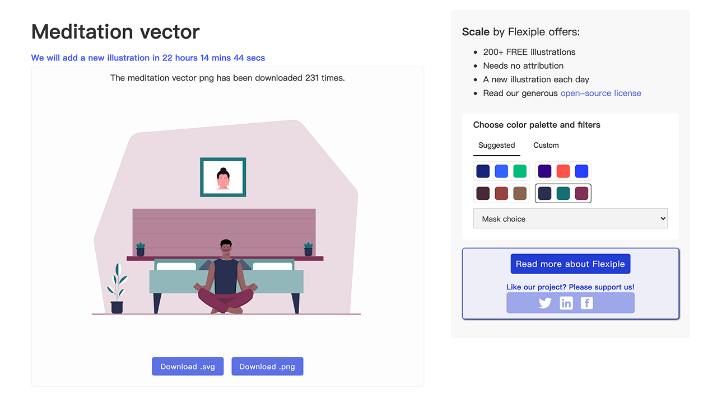Click the new illustration countdown text

click(x=148, y=58)
